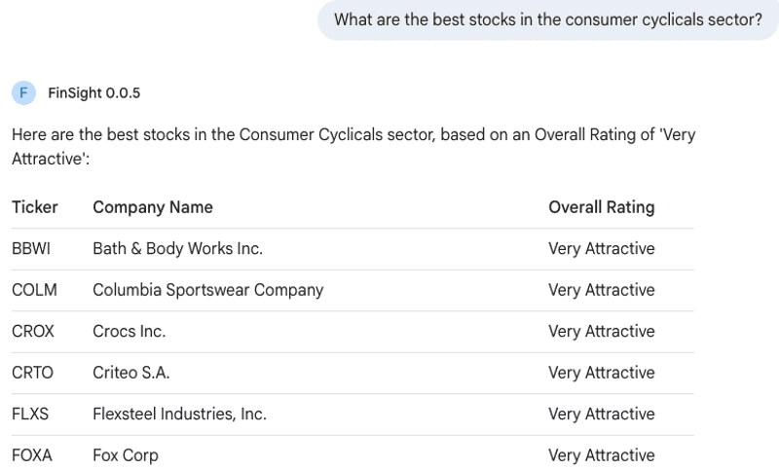Click the FinSight avatar icon
This screenshot has width=780, height=469.
23,93
